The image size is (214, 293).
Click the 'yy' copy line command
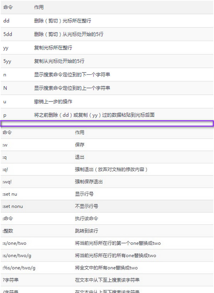tap(6, 48)
